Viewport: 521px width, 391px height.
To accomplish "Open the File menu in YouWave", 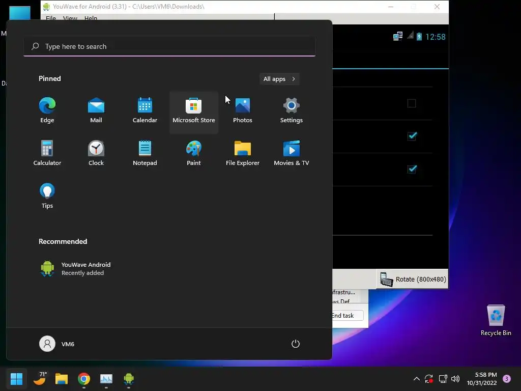I will (51, 18).
